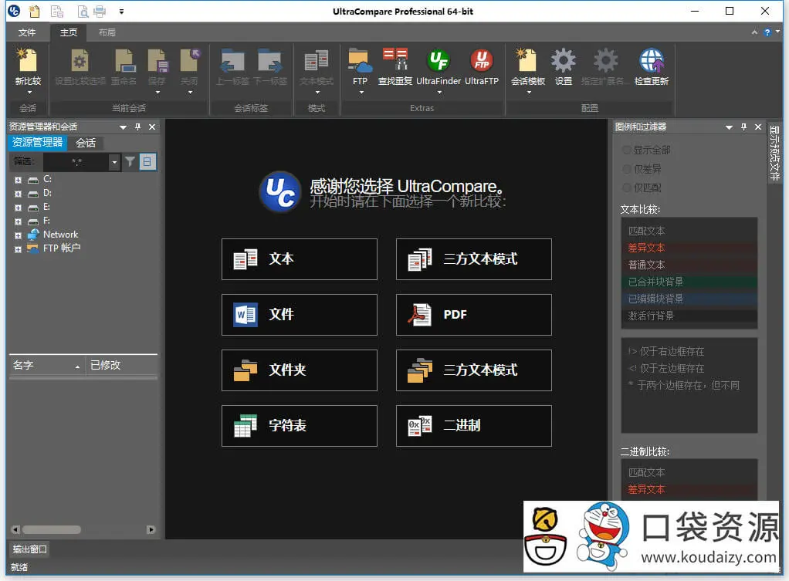Click the 已修改 column header
This screenshot has height=581, width=789.
click(121, 365)
